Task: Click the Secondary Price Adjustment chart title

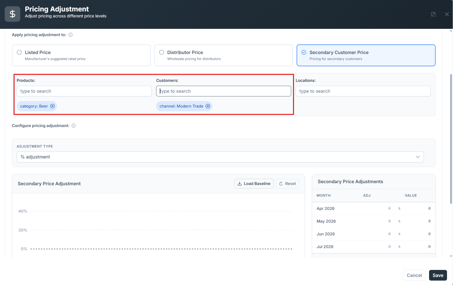Action: tap(49, 184)
